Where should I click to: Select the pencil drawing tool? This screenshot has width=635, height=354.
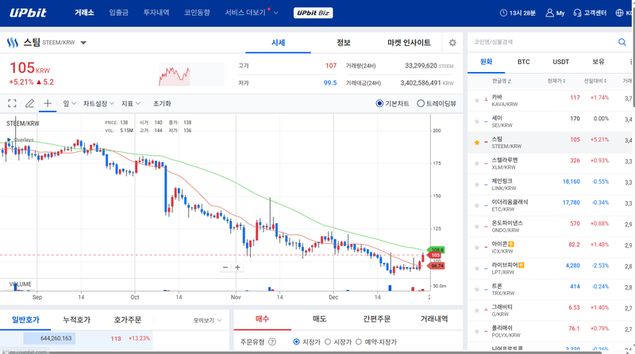click(x=30, y=103)
